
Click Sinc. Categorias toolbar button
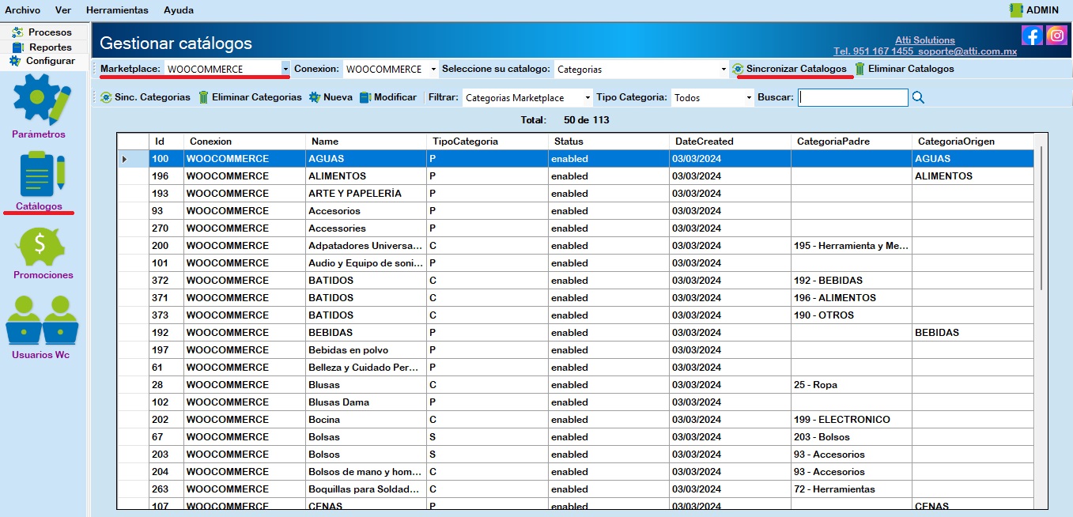tap(145, 97)
